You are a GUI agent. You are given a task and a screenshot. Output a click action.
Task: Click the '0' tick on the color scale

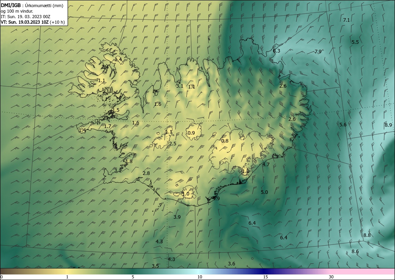coord(2,277)
